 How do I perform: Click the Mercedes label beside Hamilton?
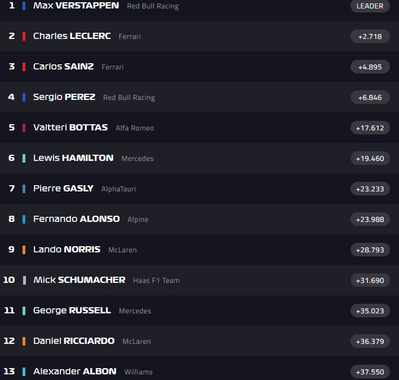pos(138,159)
